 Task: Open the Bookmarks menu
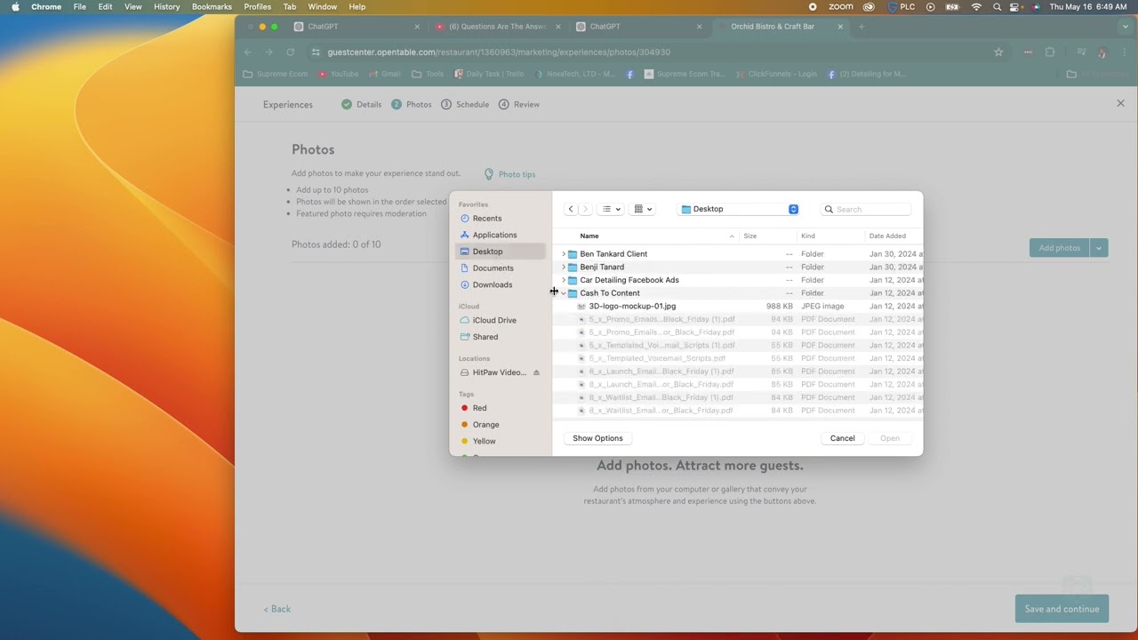tap(212, 6)
